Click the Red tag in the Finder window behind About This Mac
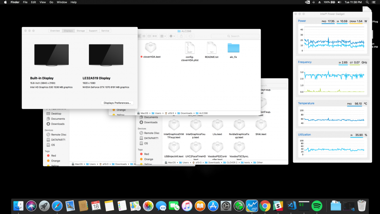Screen dimensions: 380x214 53,155
